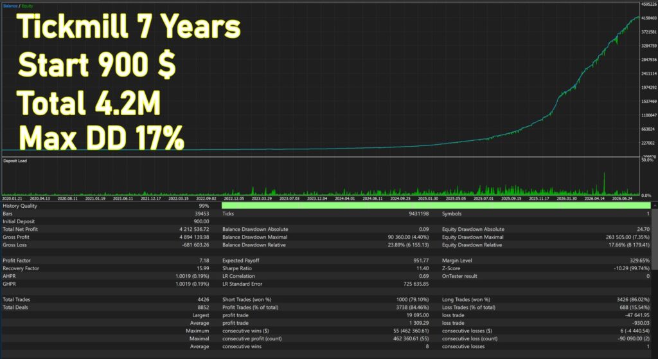Viewport: 658px width, 359px height.
Task: Click the 'Balance' legend label on chart
Action: tap(10, 6)
